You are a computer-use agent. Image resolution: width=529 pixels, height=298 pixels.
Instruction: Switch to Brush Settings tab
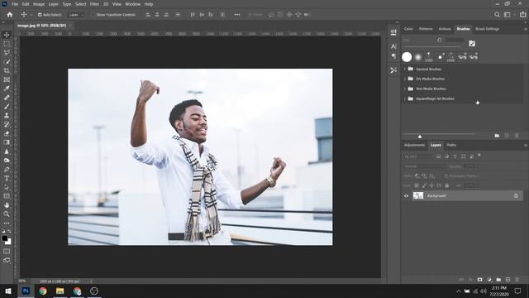(487, 29)
